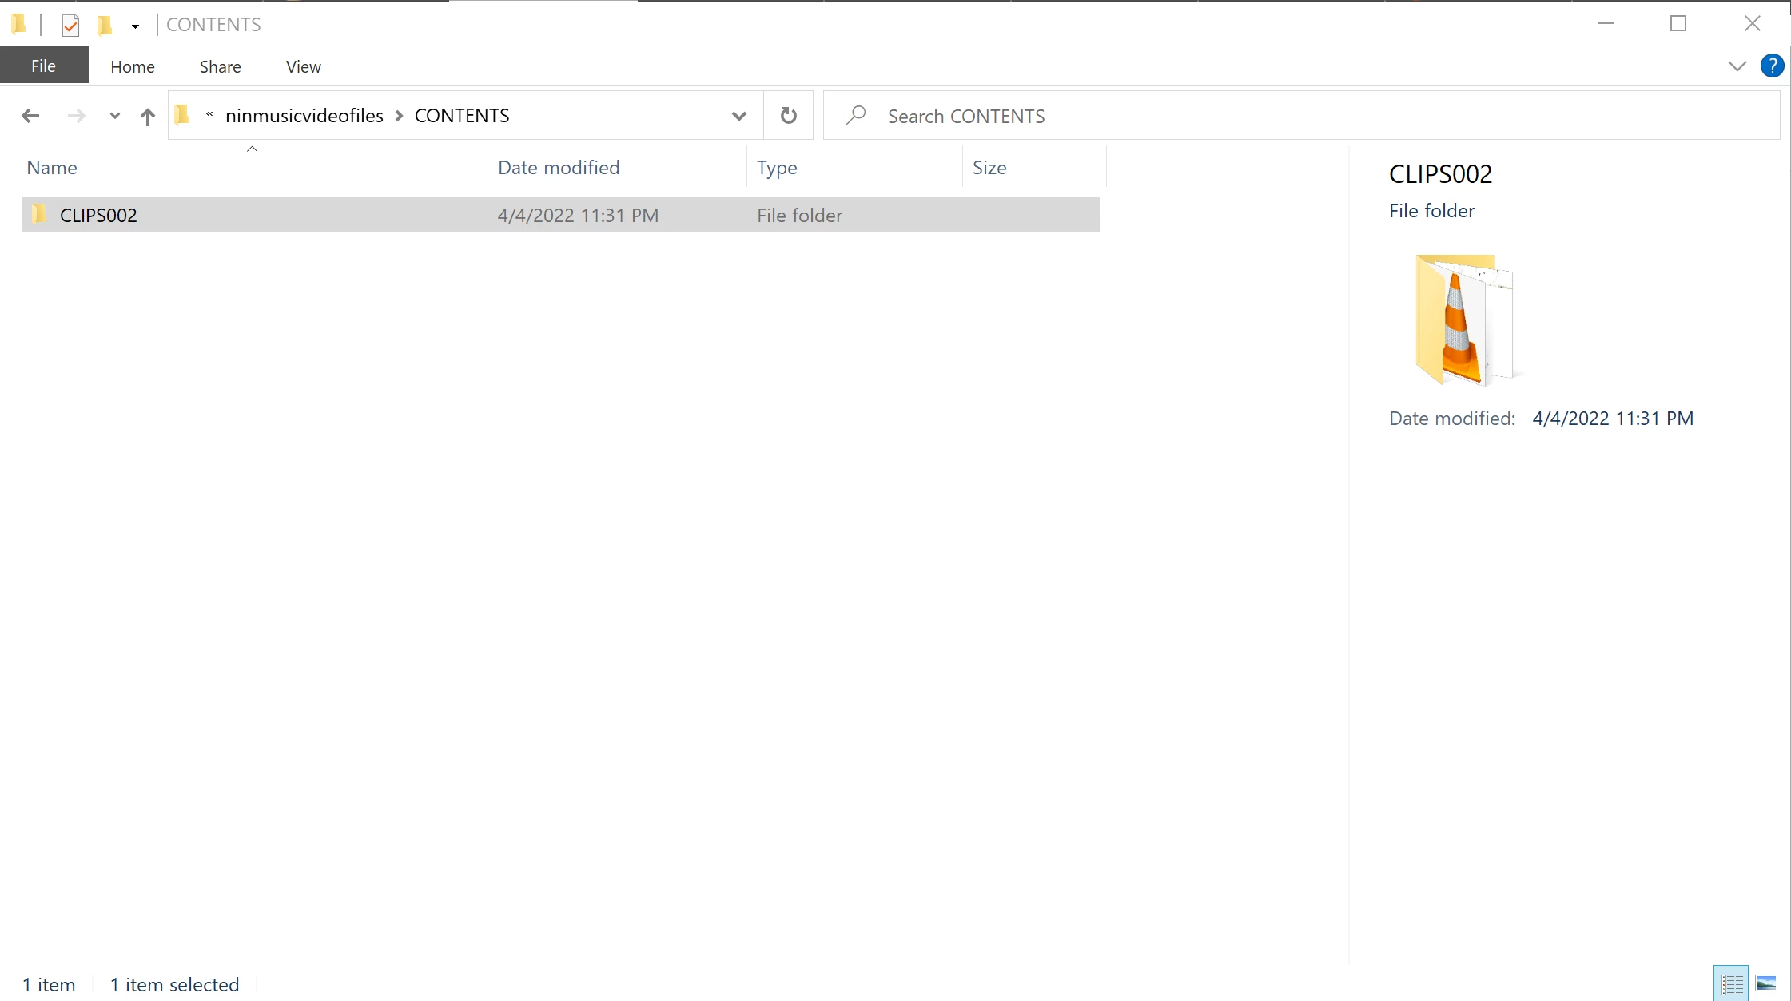
Task: Expand address bar history dropdown
Action: pyautogui.click(x=738, y=116)
